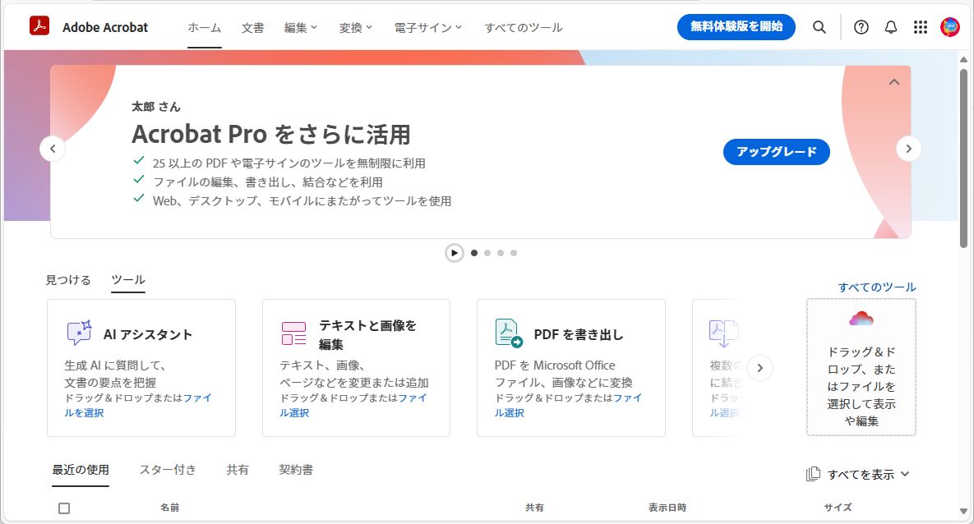Open the 変換 dropdown menu
The image size is (974, 524).
tap(356, 27)
